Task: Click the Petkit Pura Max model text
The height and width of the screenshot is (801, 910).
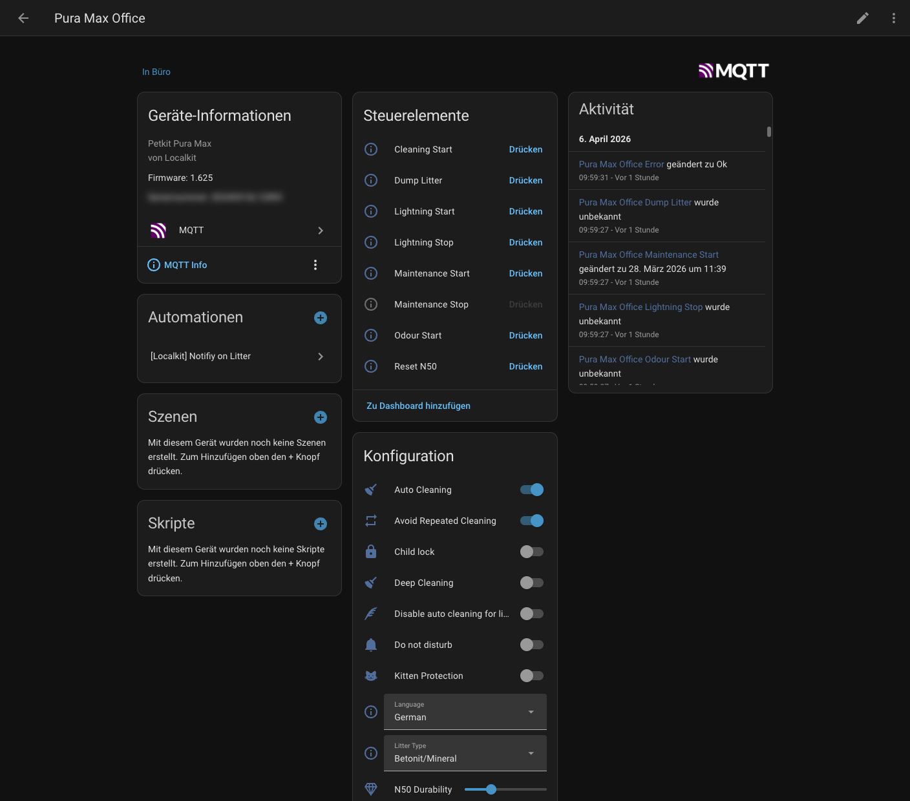Action: pos(180,143)
